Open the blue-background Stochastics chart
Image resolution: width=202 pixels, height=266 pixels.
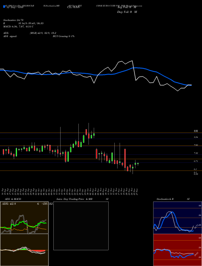[177, 218]
